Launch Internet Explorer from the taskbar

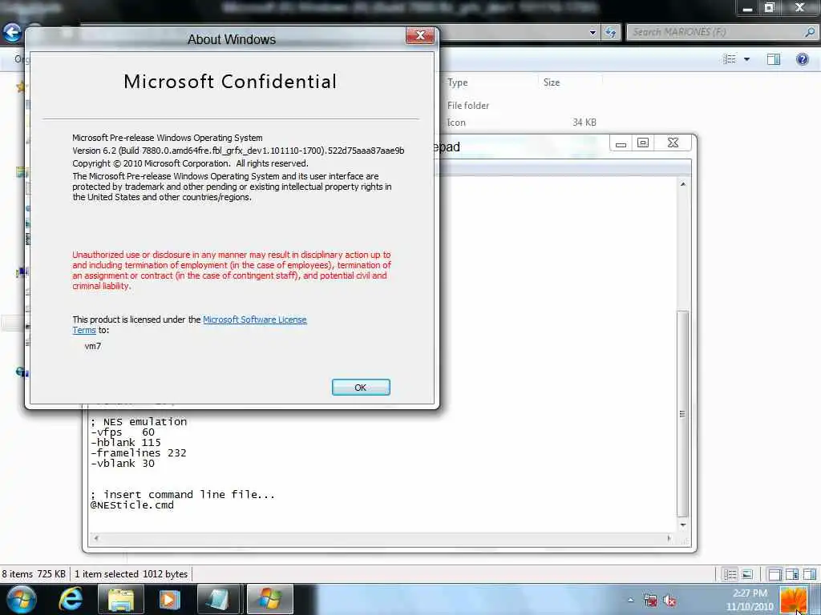(71, 599)
